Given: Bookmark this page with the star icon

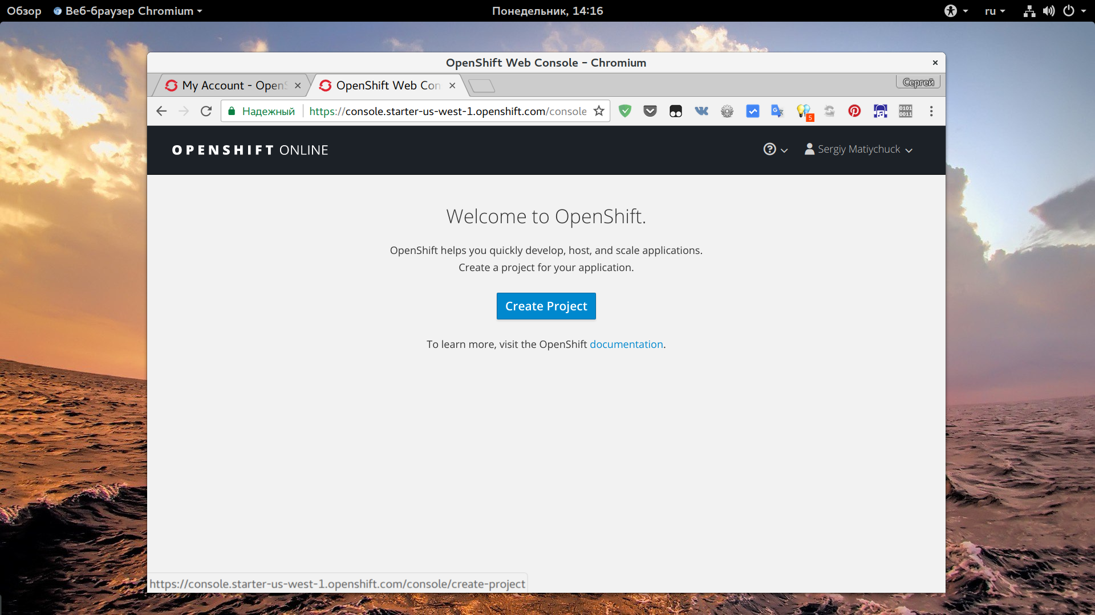Looking at the screenshot, I should 599,111.
